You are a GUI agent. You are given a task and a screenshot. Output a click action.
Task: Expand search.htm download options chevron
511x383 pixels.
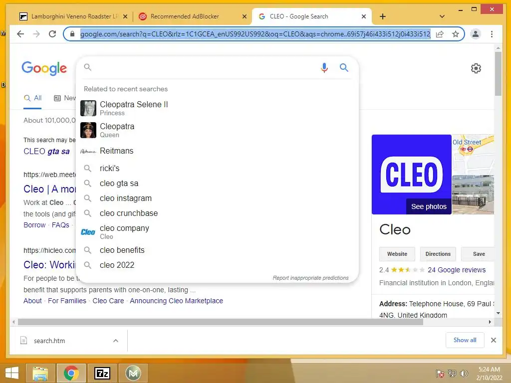coord(116,341)
